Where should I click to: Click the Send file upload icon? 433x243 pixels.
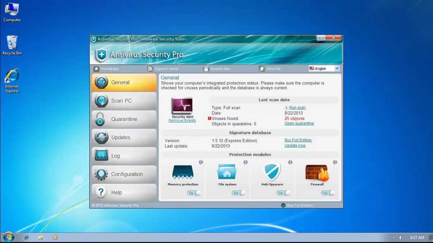tap(261, 69)
